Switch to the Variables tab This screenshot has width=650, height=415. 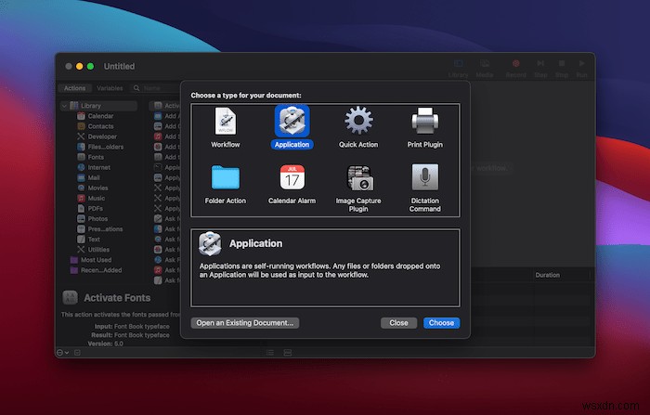(x=110, y=88)
